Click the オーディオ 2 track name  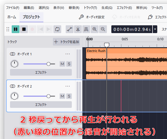click(x=24, y=86)
